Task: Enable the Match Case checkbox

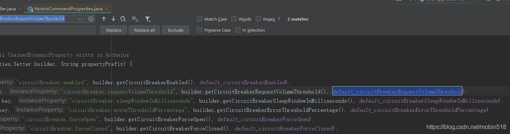Action: pos(200,19)
